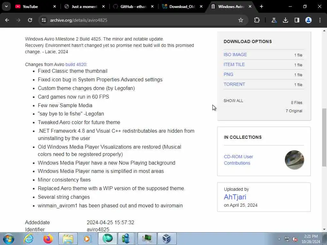Close the GitHub tab
Image resolution: width=327 pixels, height=245 pixels.
(x=152, y=6)
